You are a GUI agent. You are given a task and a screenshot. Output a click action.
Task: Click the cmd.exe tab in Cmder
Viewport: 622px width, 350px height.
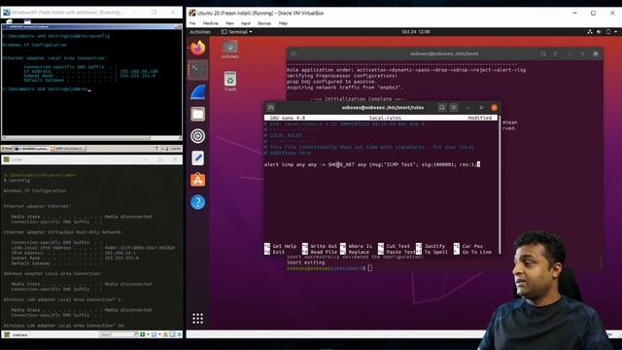[x=19, y=334]
